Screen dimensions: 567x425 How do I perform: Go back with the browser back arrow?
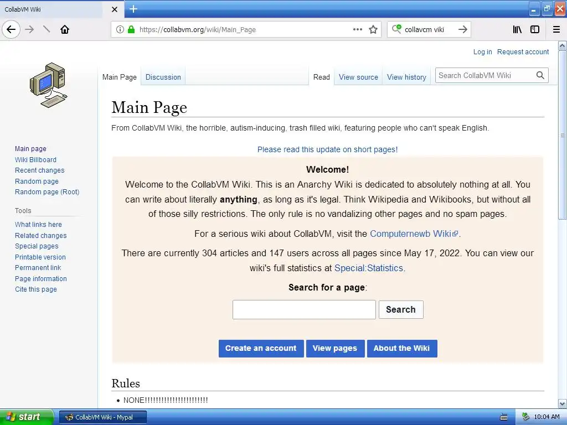click(11, 29)
